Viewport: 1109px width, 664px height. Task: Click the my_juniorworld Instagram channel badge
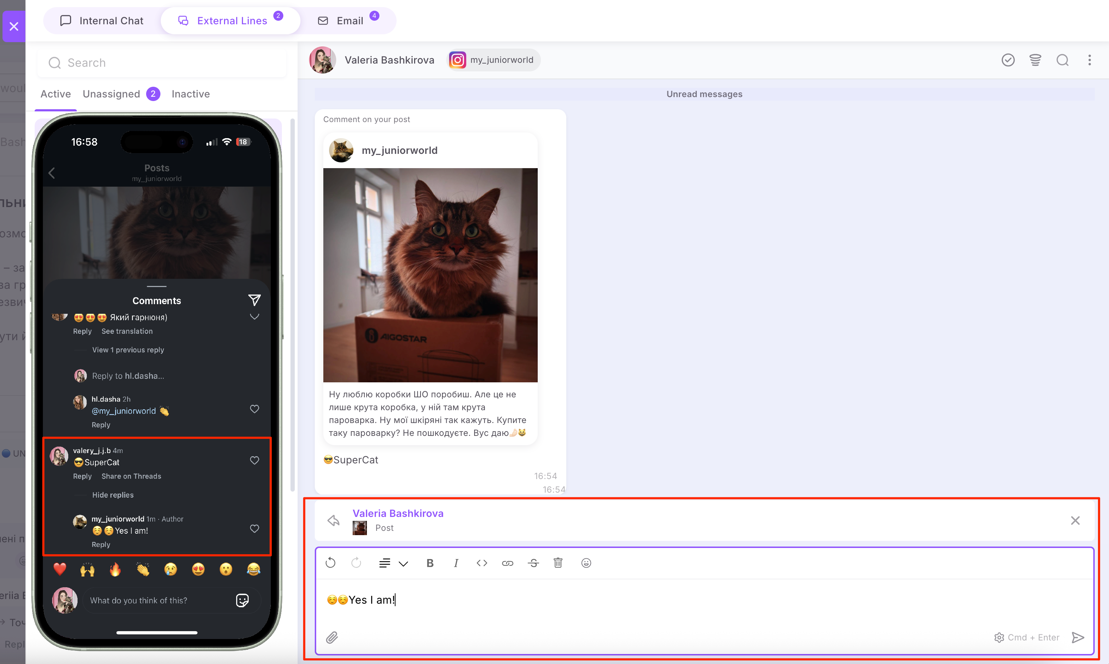[x=493, y=60]
